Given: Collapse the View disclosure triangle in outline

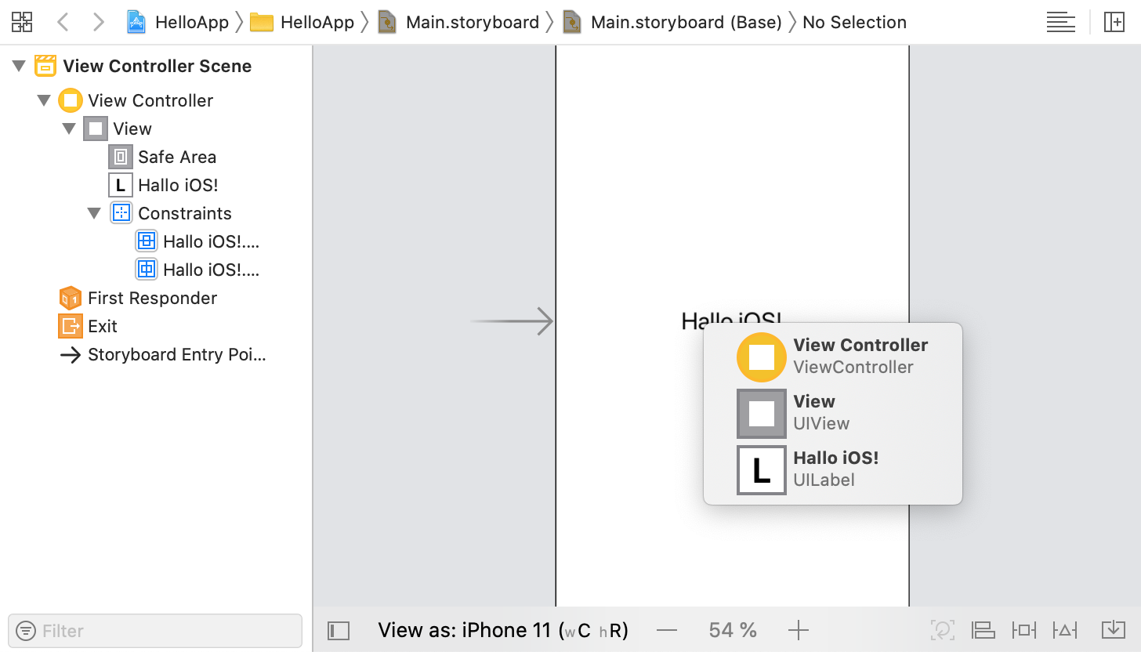Looking at the screenshot, I should tap(70, 129).
